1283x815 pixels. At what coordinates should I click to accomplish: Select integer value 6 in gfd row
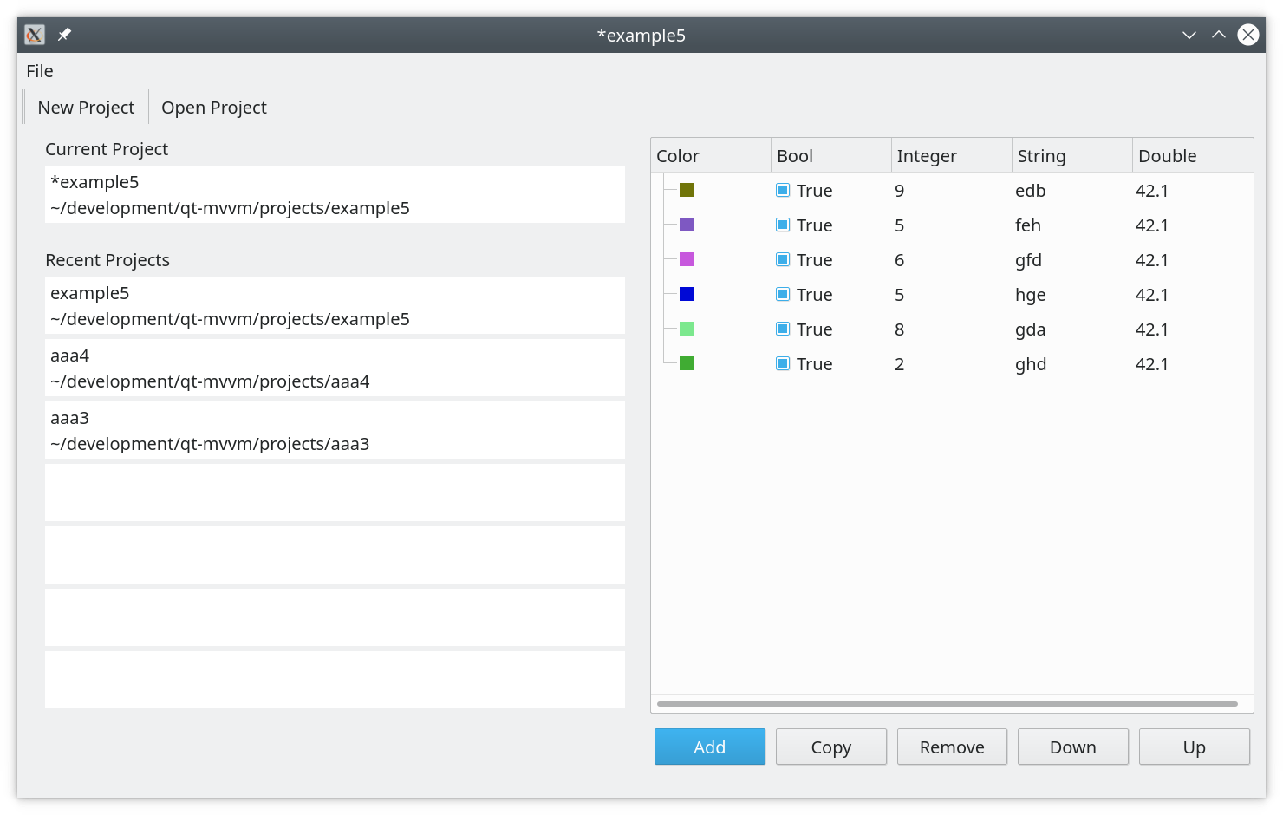pyautogui.click(x=900, y=260)
